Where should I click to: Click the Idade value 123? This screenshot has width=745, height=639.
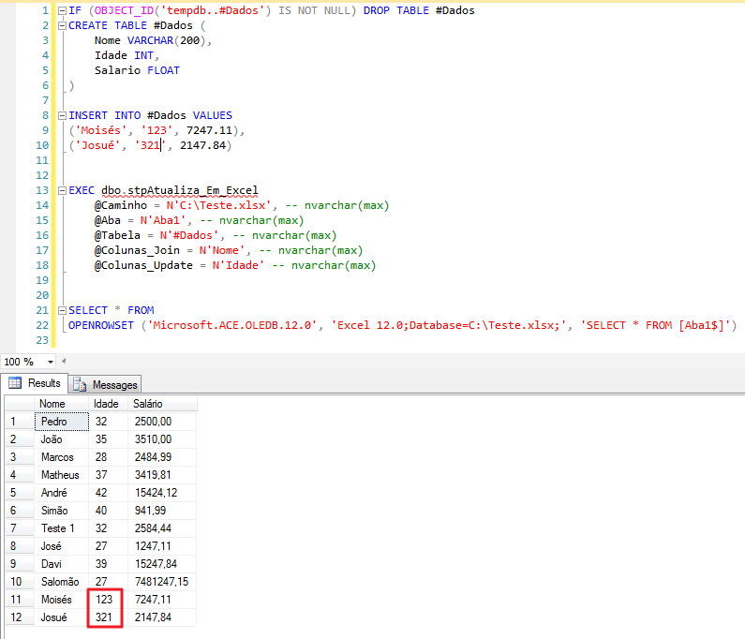pyautogui.click(x=104, y=600)
